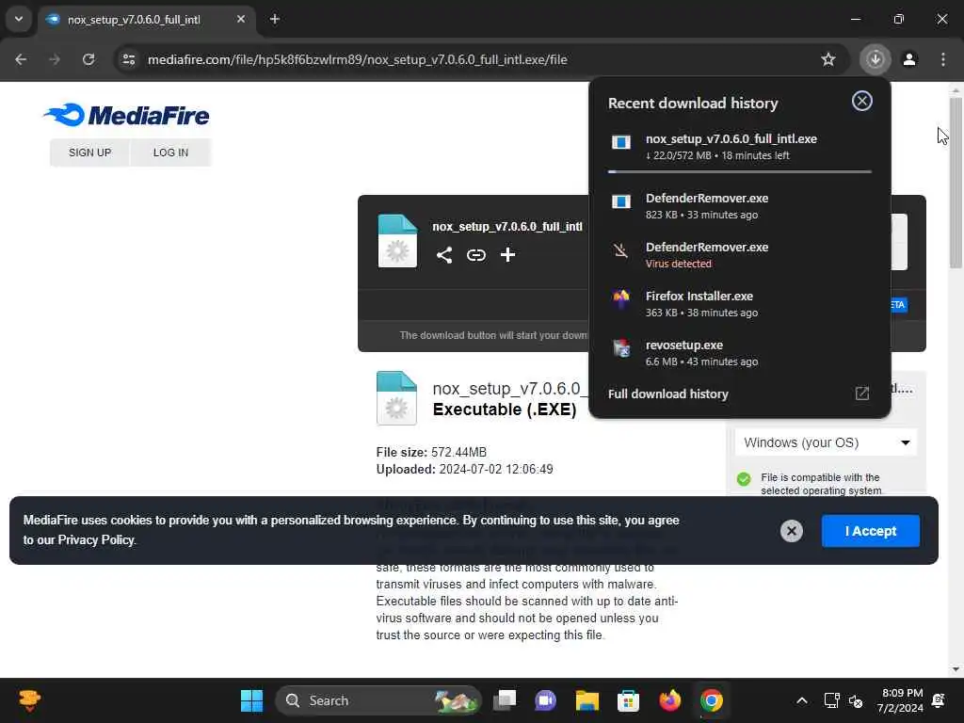The width and height of the screenshot is (964, 723).
Task: Click the open-in-new-tab icon for download history
Action: click(862, 394)
